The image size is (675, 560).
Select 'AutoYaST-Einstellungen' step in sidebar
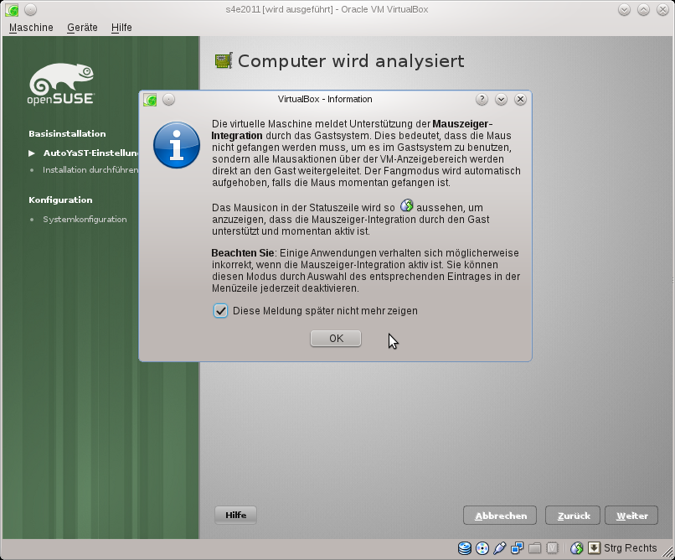tap(90, 153)
